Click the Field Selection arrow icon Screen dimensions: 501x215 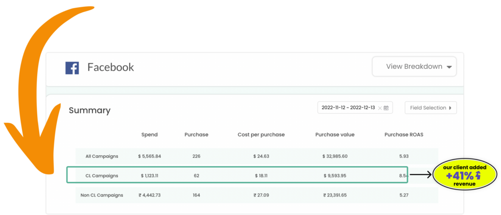click(450, 108)
